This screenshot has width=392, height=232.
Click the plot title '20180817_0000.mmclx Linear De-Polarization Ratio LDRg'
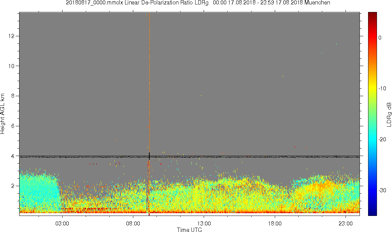click(137, 3)
